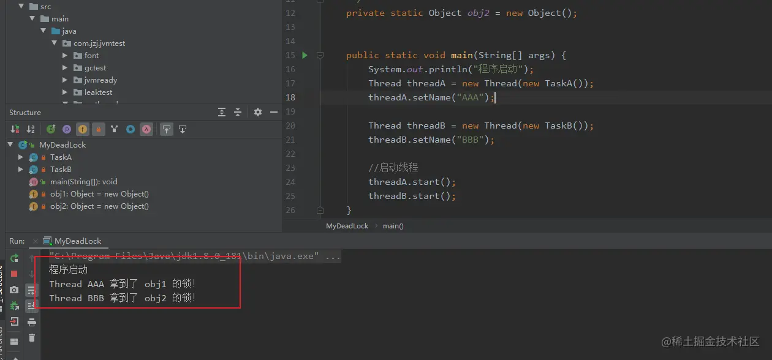Click console line 'Thread BBB 拿到了 obj2 的锁!'
This screenshot has height=360, width=772.
(x=123, y=298)
